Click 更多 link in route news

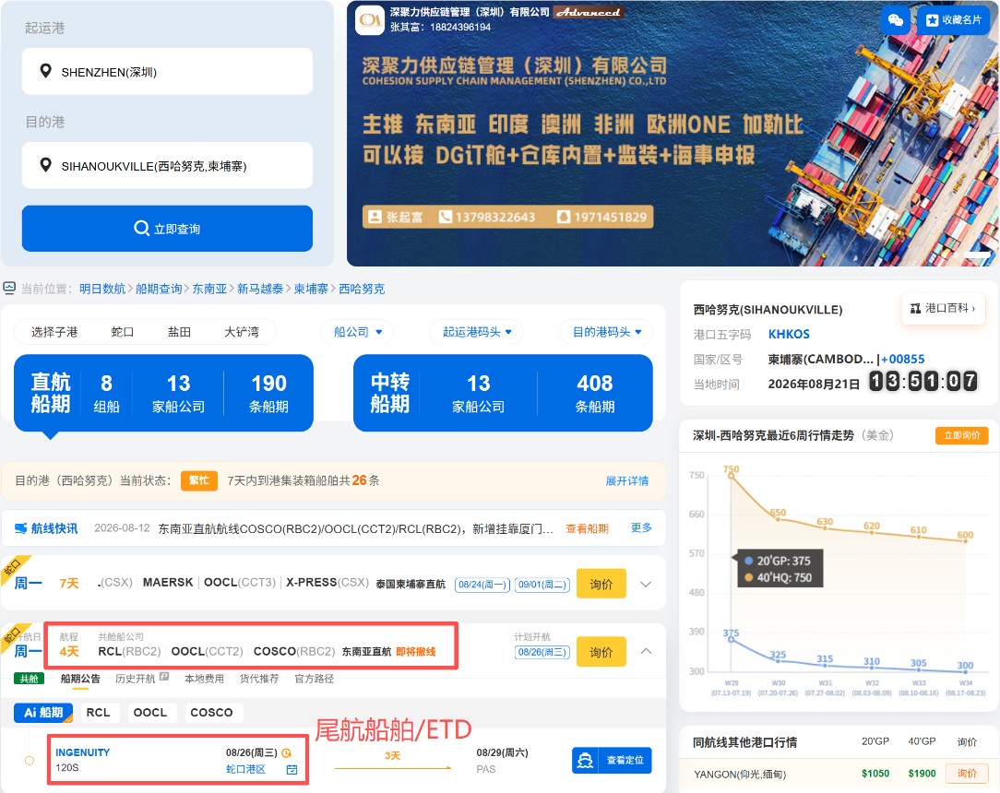point(641,527)
